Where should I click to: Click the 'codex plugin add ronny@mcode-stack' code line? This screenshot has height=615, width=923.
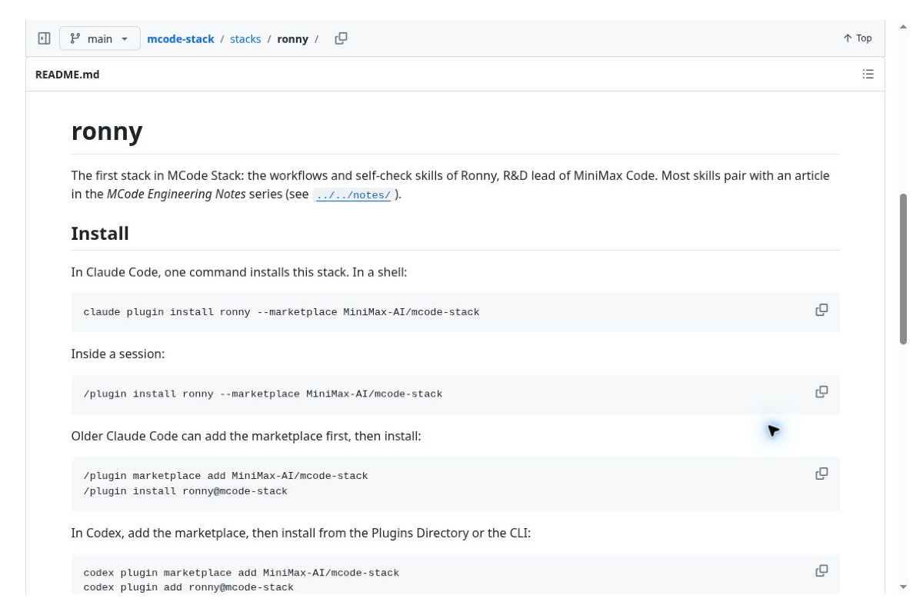(188, 587)
